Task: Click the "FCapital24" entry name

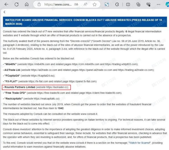Action: point(12,76)
